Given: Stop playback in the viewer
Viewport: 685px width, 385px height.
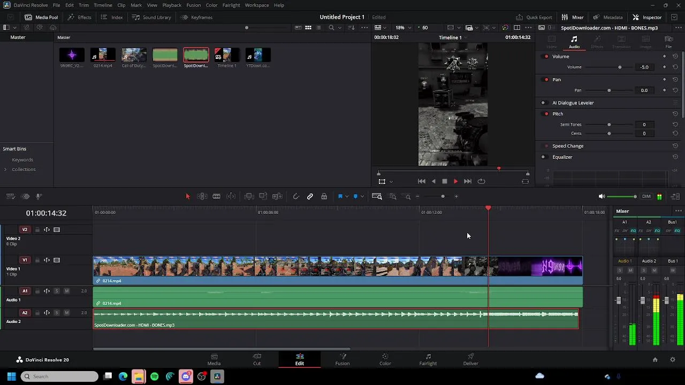Looking at the screenshot, I should click(x=444, y=181).
